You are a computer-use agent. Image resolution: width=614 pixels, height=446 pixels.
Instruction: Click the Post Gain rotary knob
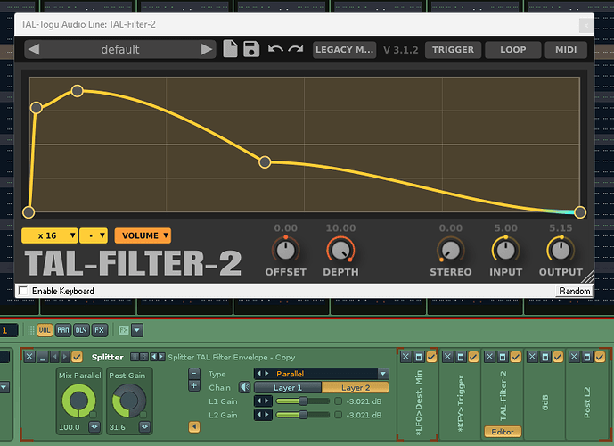pyautogui.click(x=129, y=401)
